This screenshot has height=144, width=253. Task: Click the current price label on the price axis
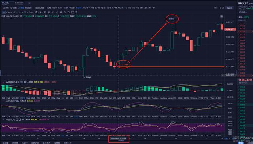[x=230, y=29]
